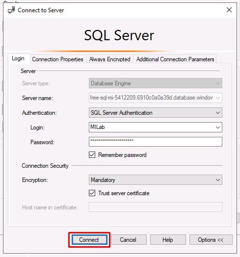The image size is (240, 257).
Task: Collapse options with Options << button
Action: point(211,240)
